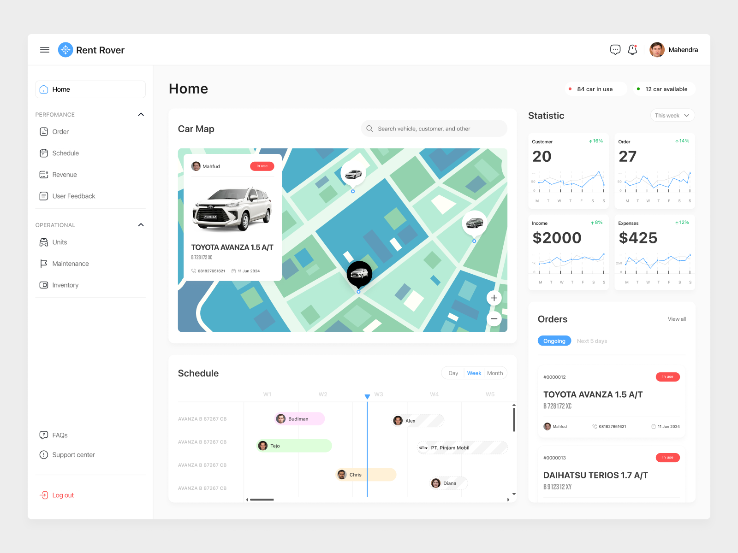Select the Ongoing orders filter
The image size is (738, 553).
tap(554, 341)
